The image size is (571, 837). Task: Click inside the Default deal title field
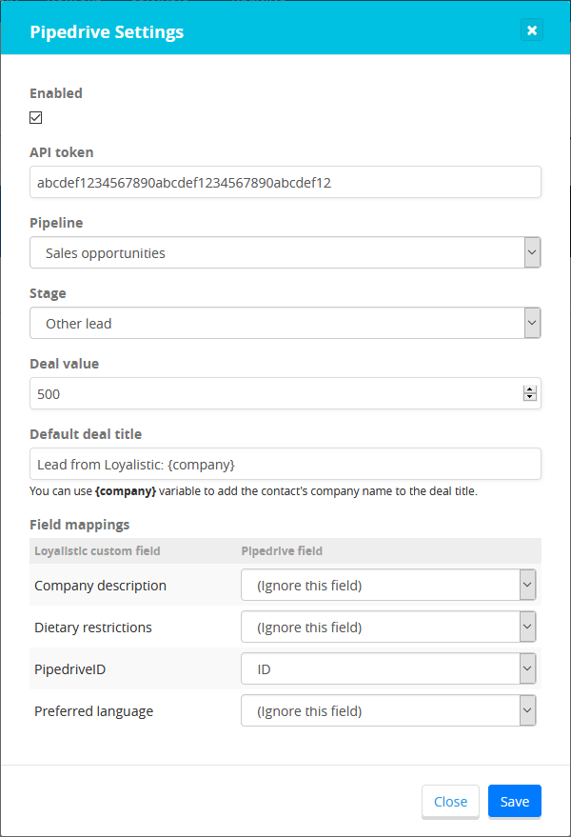[x=285, y=464]
